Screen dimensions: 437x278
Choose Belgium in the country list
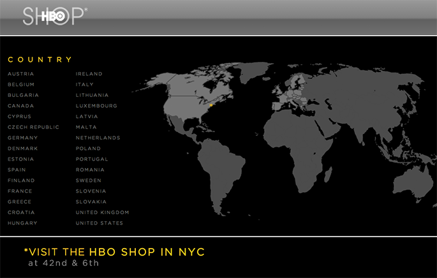coord(21,85)
